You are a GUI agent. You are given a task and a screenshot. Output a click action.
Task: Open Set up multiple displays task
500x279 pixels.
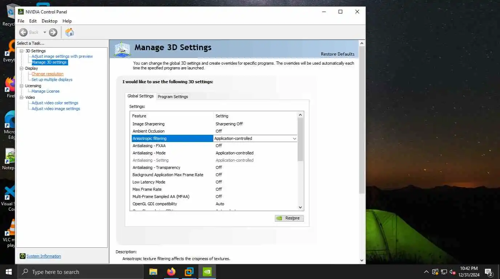[52, 80]
